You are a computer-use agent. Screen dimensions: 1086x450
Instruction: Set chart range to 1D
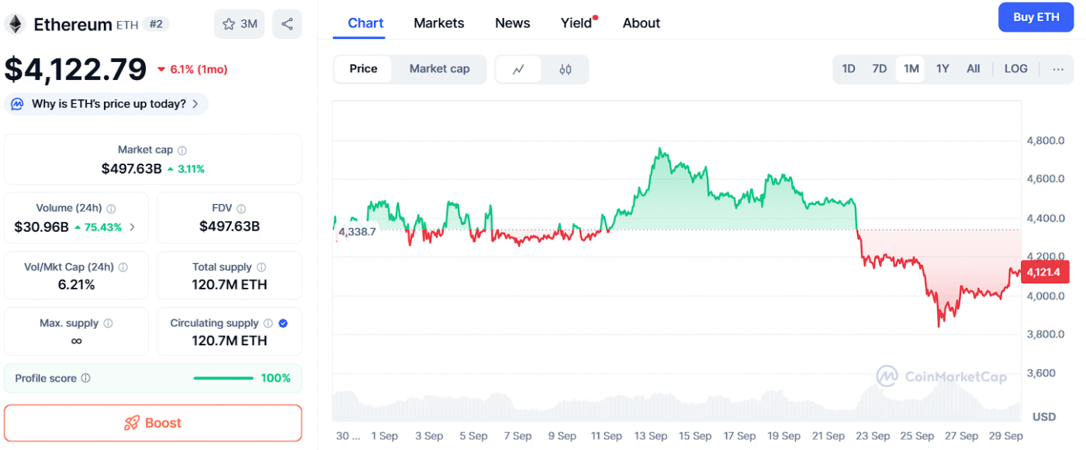click(849, 69)
